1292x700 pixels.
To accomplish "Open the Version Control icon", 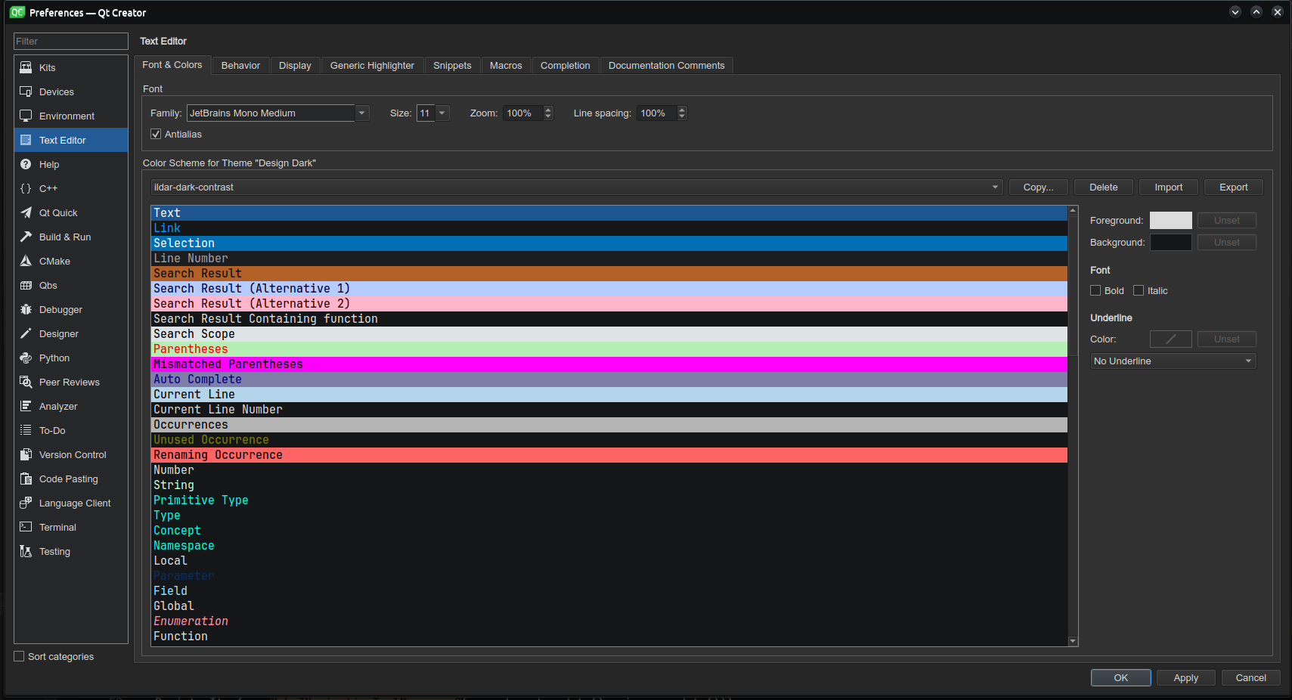I will pos(26,454).
